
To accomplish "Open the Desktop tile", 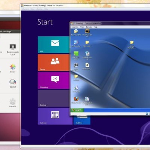I will click(x=54, y=99).
